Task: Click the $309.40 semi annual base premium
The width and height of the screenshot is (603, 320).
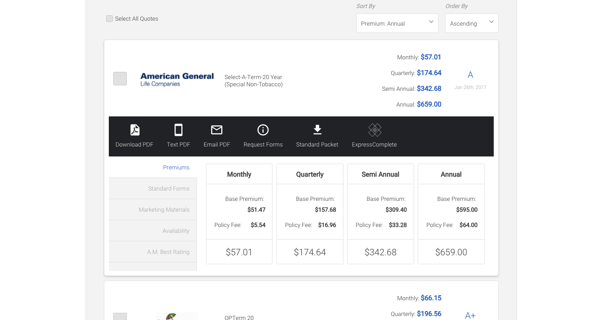Action: (x=396, y=210)
